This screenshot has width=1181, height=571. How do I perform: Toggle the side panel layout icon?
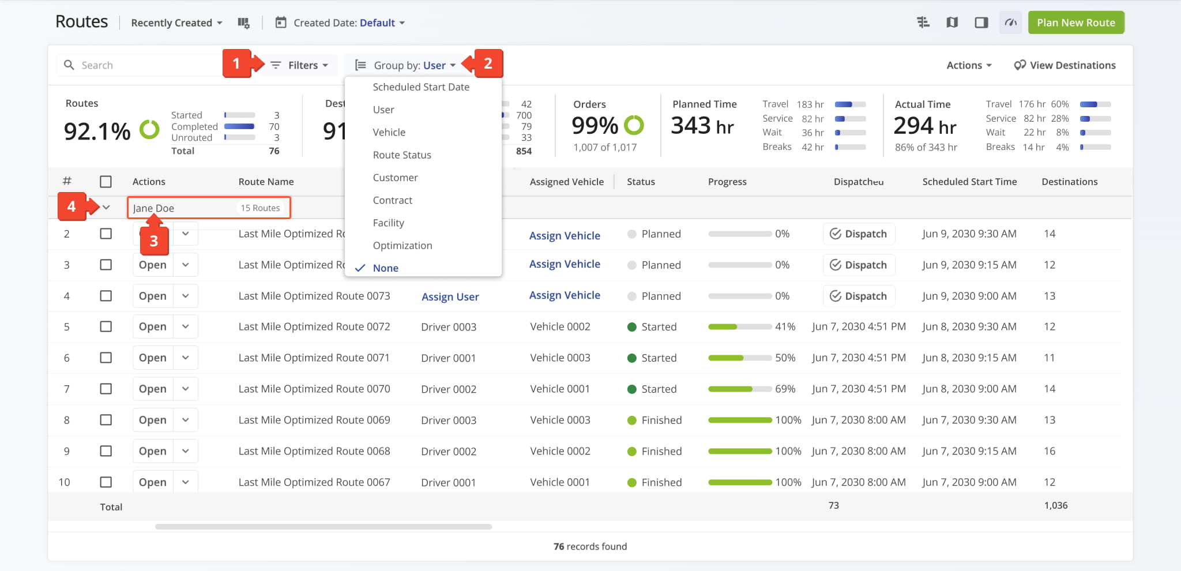981,22
